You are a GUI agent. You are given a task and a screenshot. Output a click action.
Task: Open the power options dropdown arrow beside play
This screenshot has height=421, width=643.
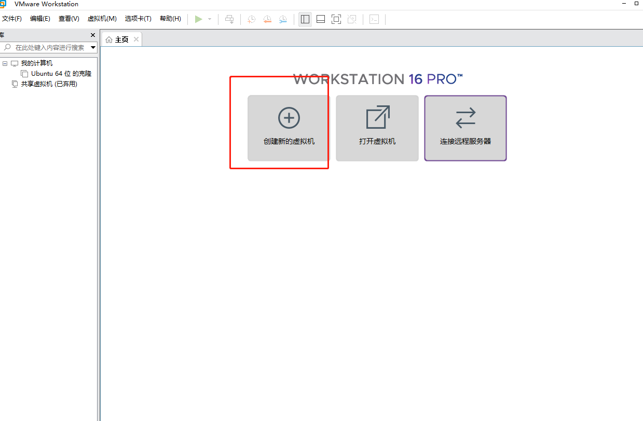tap(210, 19)
